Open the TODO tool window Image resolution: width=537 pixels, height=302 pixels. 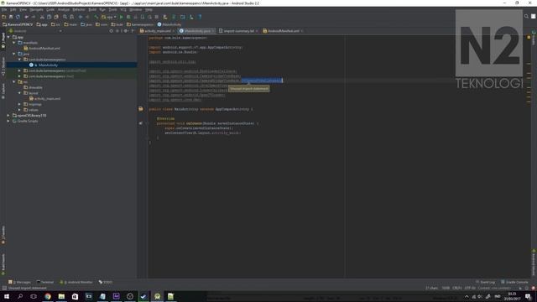point(106,282)
